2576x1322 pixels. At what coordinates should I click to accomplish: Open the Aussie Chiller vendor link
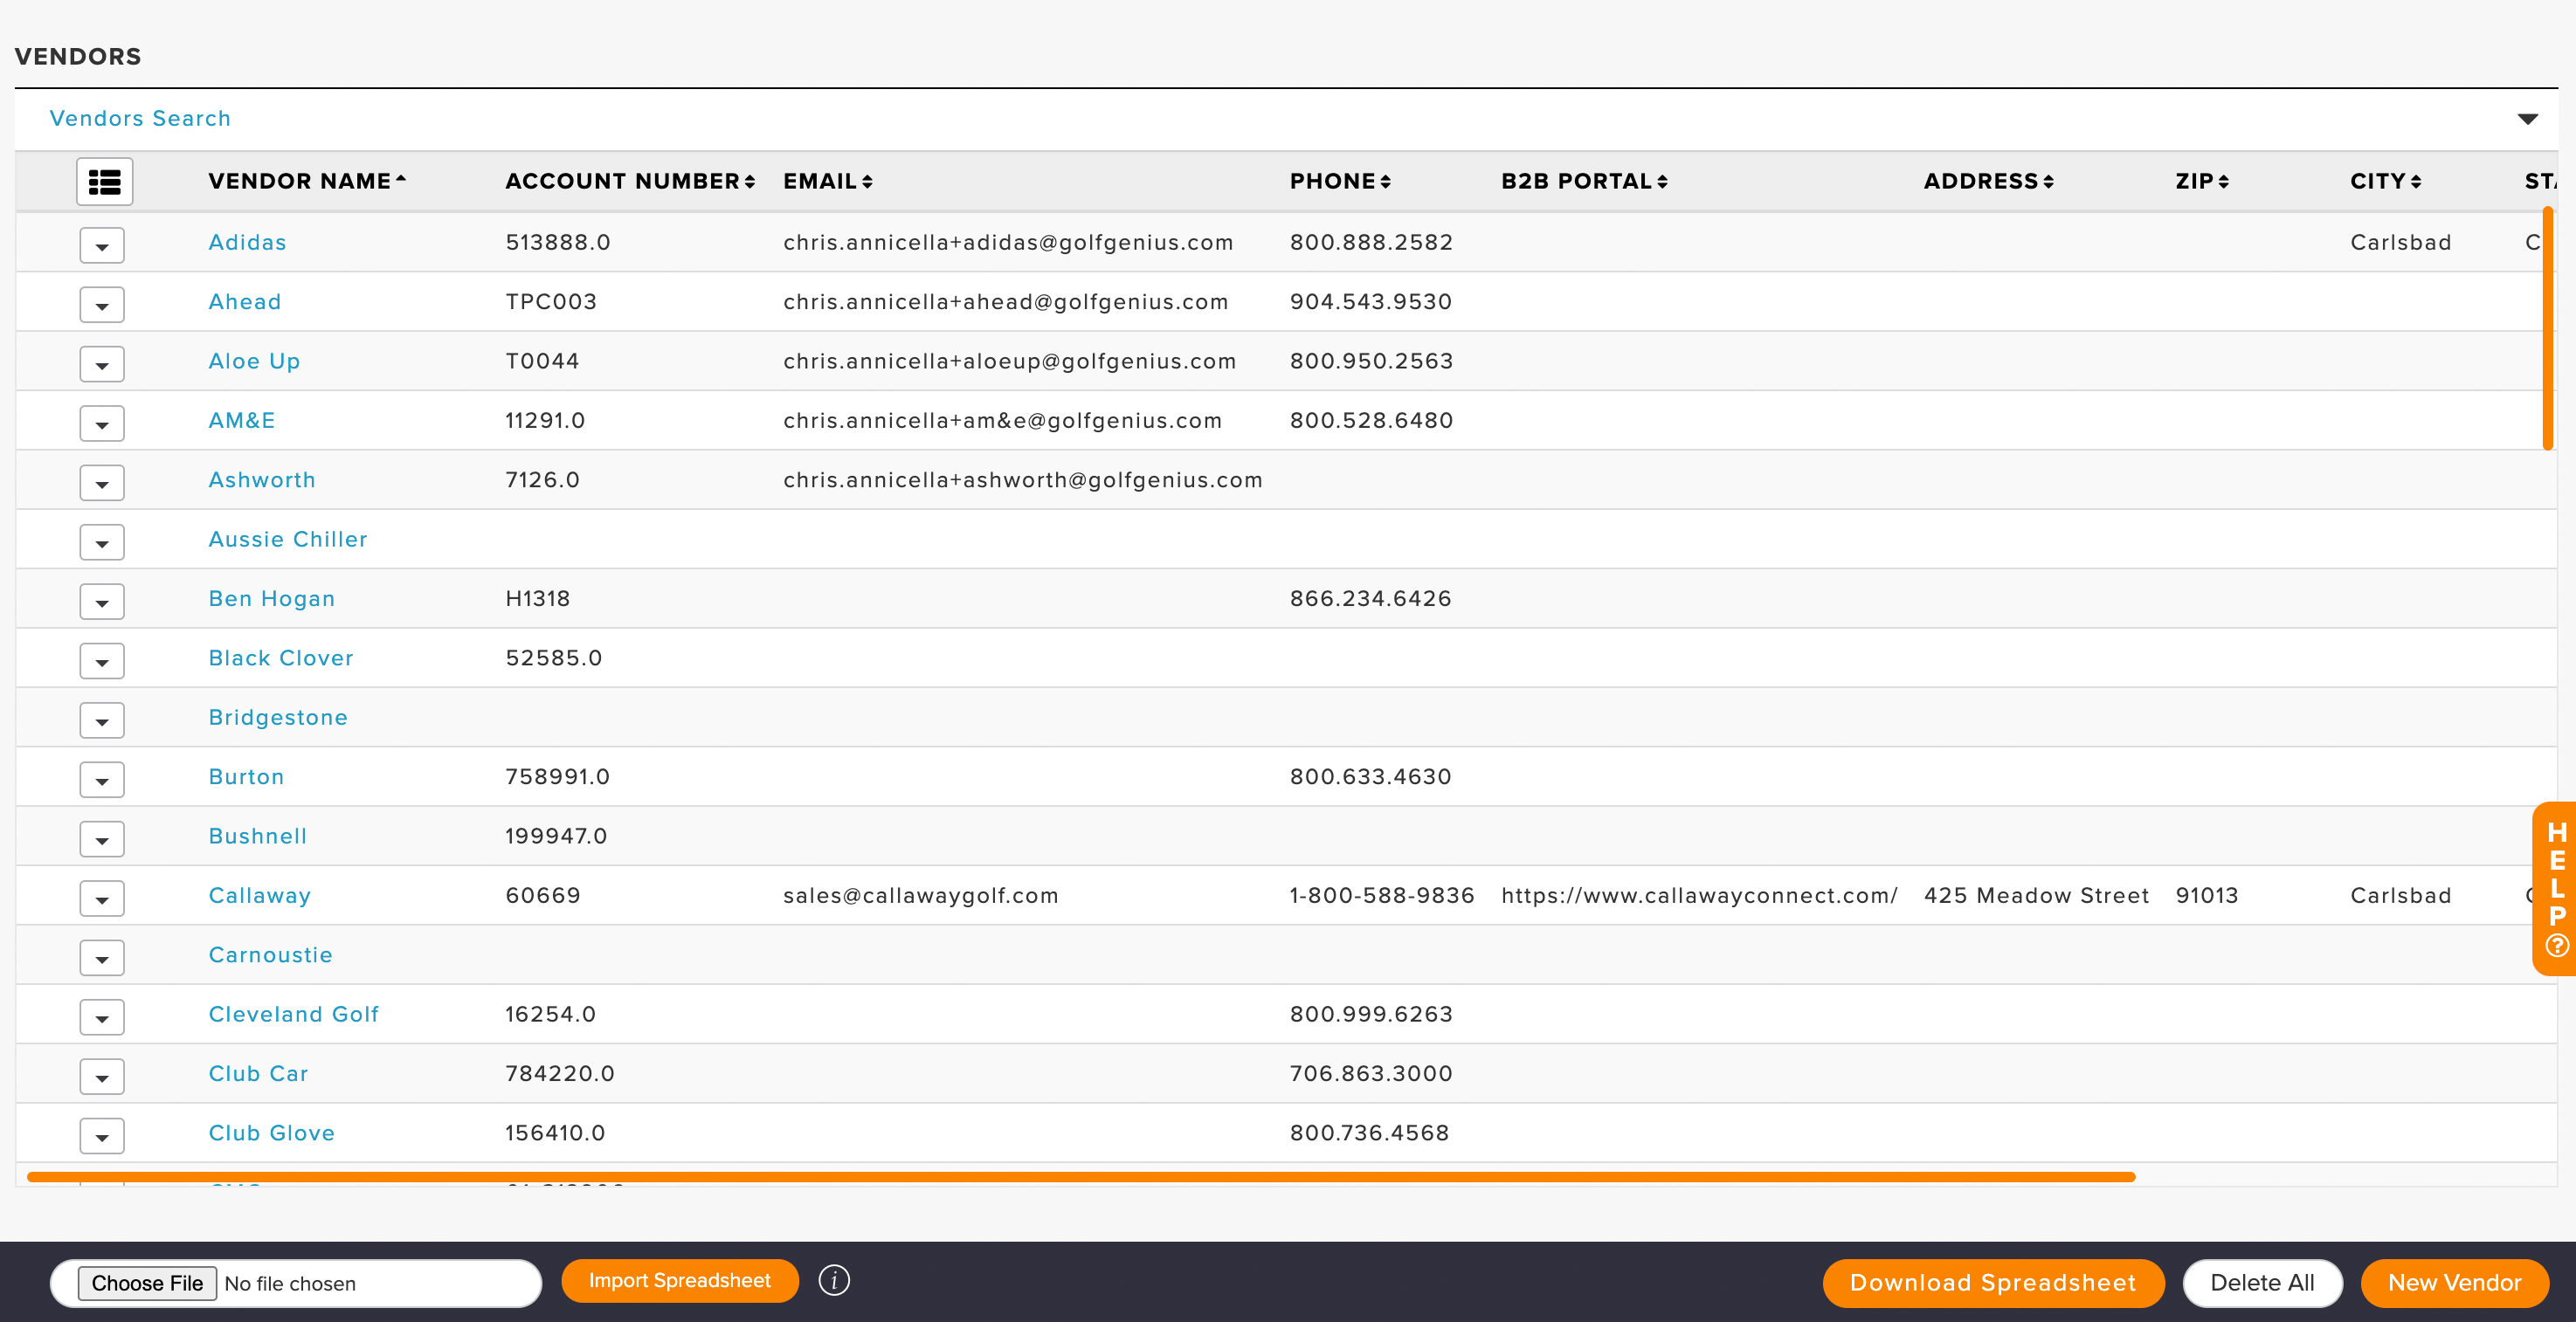[288, 540]
